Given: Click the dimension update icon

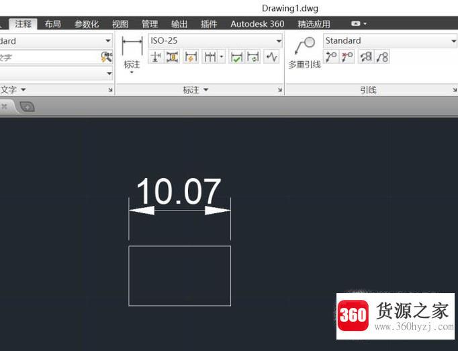Looking at the screenshot, I should pyautogui.click(x=253, y=56).
